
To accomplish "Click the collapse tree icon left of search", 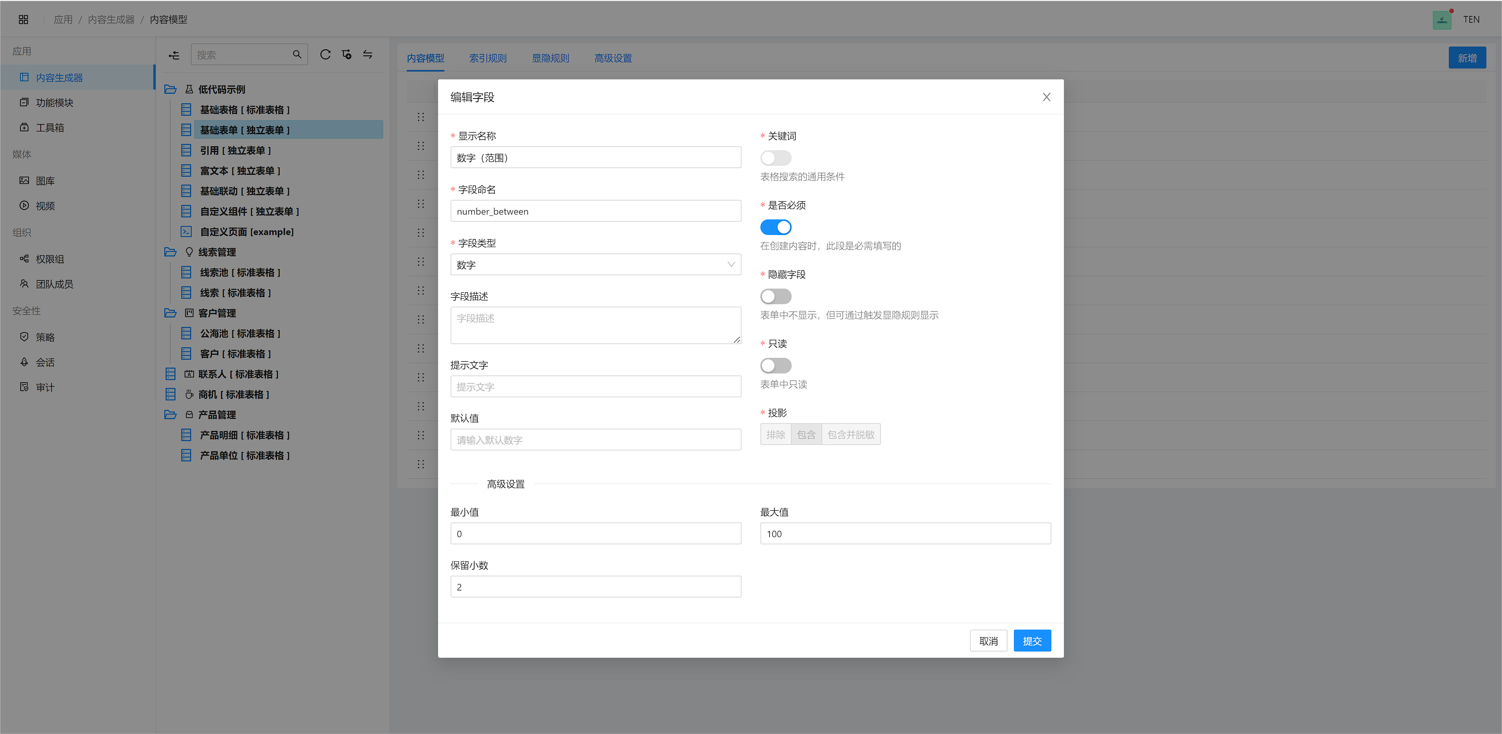I will click(x=174, y=55).
